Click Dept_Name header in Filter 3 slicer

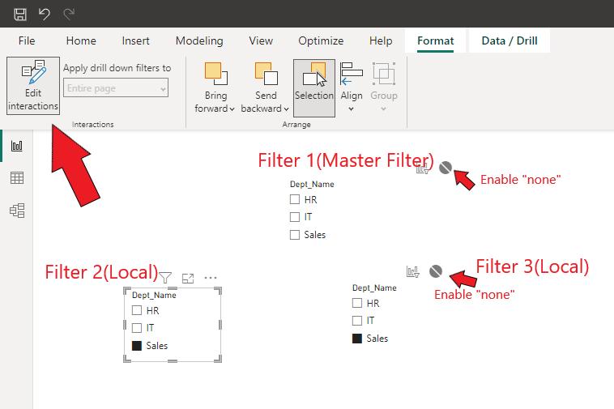(x=374, y=288)
